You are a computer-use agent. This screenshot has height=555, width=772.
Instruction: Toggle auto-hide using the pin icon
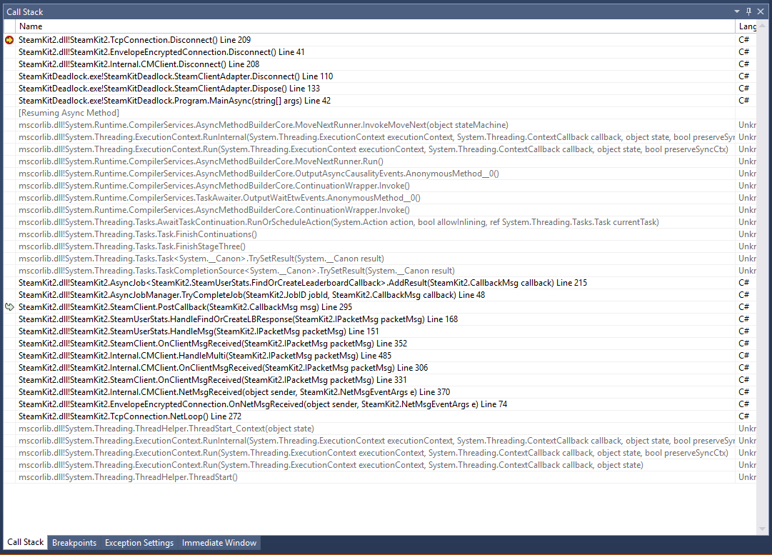pos(748,11)
